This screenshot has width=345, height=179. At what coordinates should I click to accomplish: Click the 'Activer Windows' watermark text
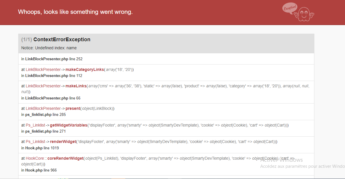[x=281, y=160]
